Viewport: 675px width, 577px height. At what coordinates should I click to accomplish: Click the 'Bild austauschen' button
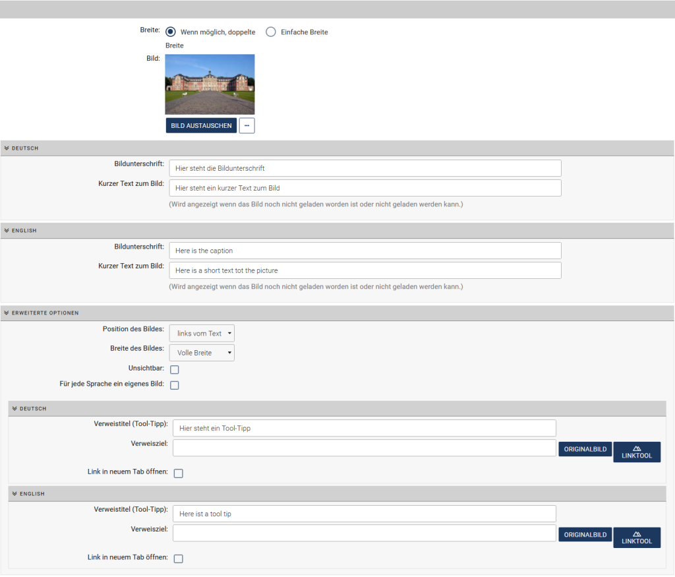[x=201, y=126]
